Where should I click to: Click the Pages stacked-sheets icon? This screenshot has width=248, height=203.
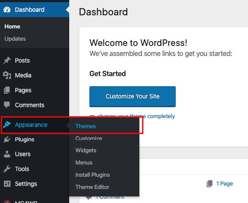pos(7,90)
